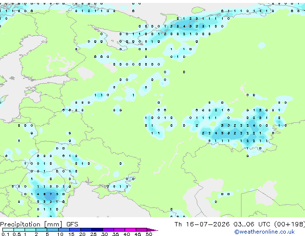Viewport: 305px width, 236px height.
Task: Click the 40–45 mm magenta legend swatch
Action: click(130, 230)
